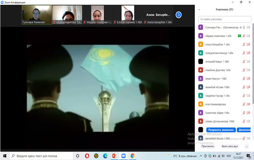Click Выкл. весь звук to mute all
The width and height of the screenshot is (254, 160).
[229, 146]
